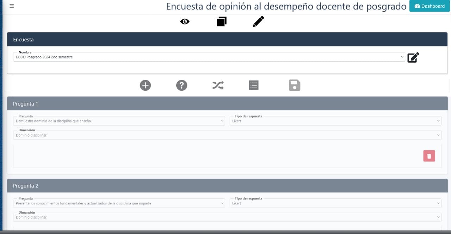Click the question mark help icon
Viewport: 451px width, 234px height.
[x=181, y=85]
